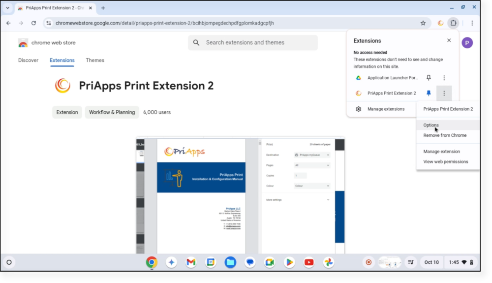
Task: Open the Files app from shelf
Action: tap(230, 262)
